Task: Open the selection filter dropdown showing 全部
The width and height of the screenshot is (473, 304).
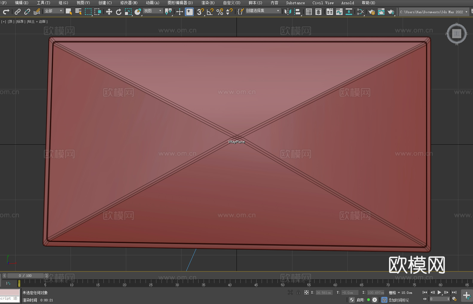Action: coord(54,11)
